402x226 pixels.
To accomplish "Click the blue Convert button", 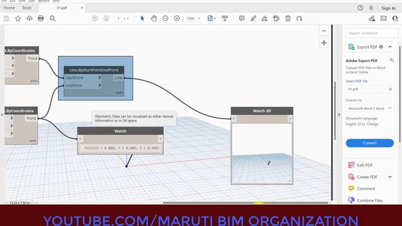I will click(x=370, y=143).
